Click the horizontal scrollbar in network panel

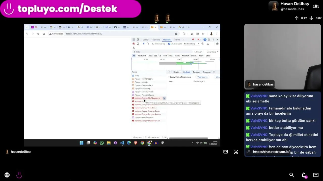pos(189,138)
